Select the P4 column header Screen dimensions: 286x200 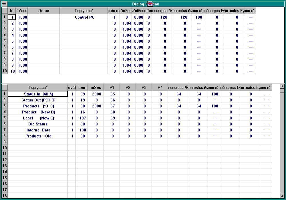[160, 87]
